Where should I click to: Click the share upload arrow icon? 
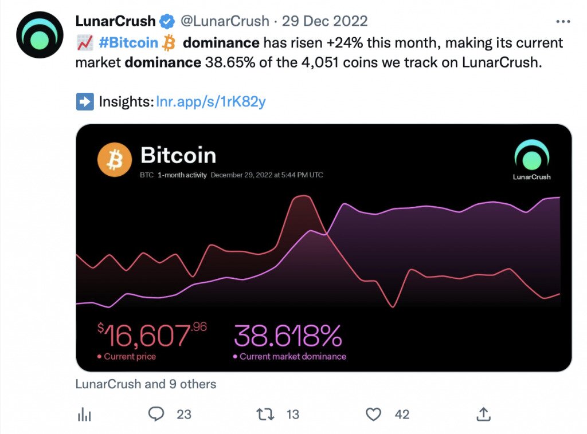[483, 414]
